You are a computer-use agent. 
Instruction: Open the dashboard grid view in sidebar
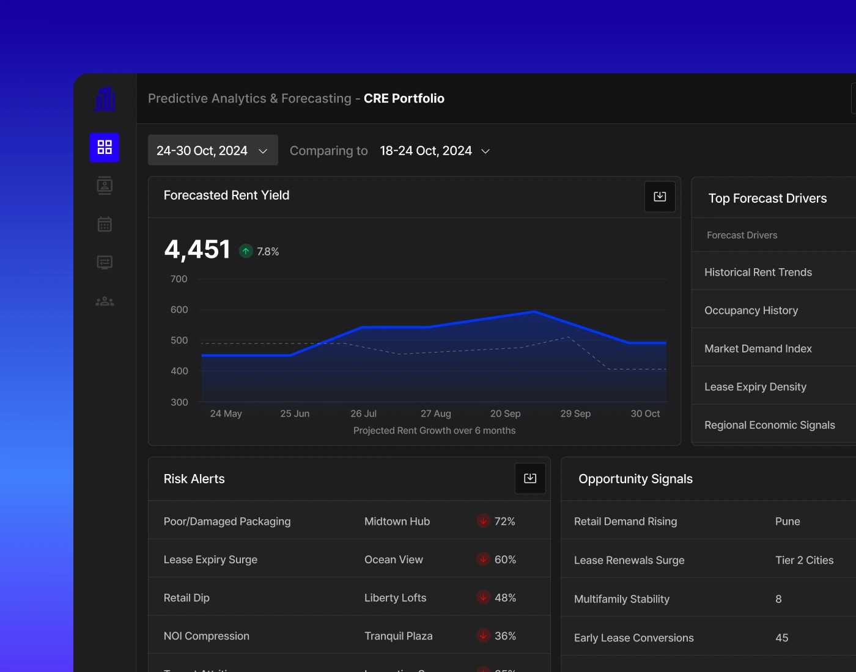click(105, 147)
